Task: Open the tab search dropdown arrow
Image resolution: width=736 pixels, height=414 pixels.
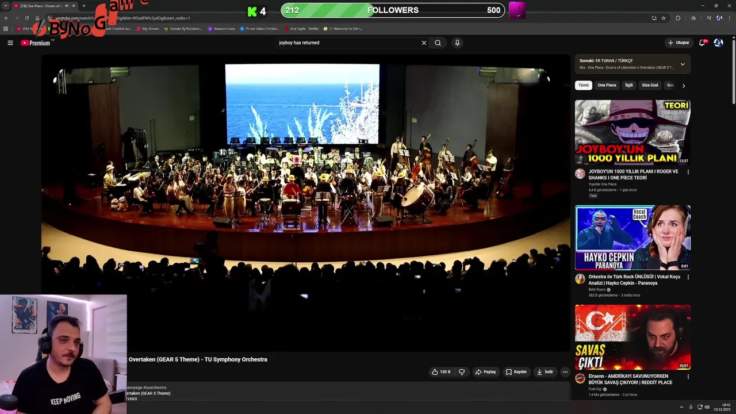Action: (x=6, y=6)
